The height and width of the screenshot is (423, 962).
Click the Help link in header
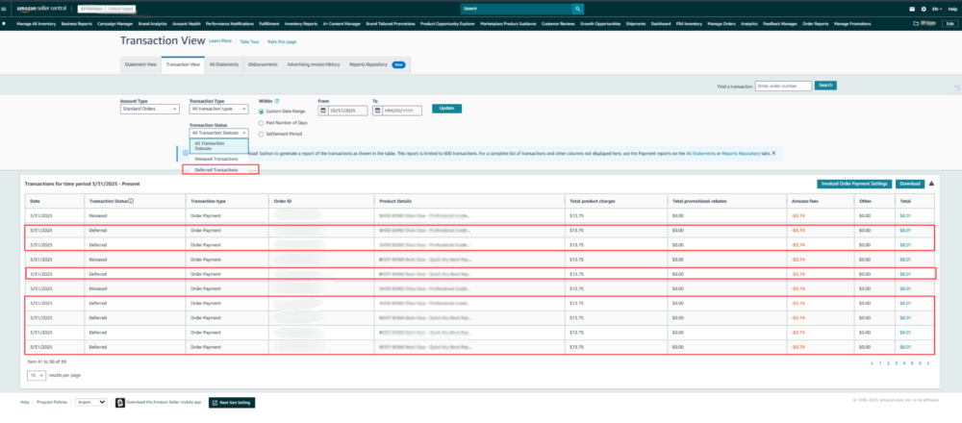tap(952, 10)
